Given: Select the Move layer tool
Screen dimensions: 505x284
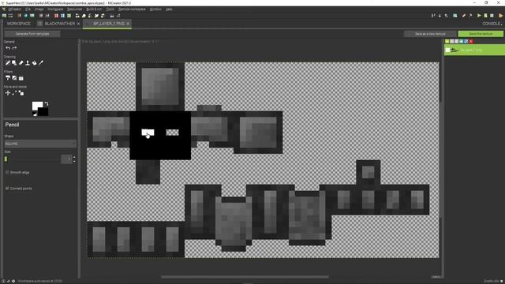Looking at the screenshot, I should click(8, 93).
